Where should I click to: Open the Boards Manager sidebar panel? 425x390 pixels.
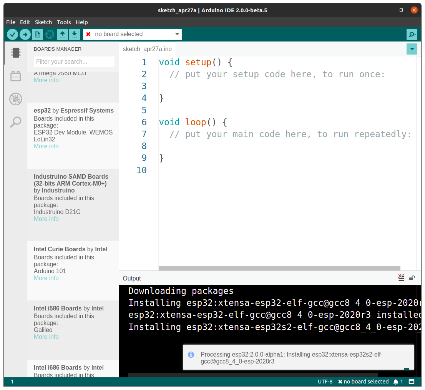pos(15,53)
